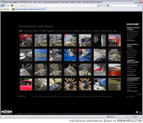Open the АВТО category
Screen dimensions: 143x123
(x=21, y=31)
